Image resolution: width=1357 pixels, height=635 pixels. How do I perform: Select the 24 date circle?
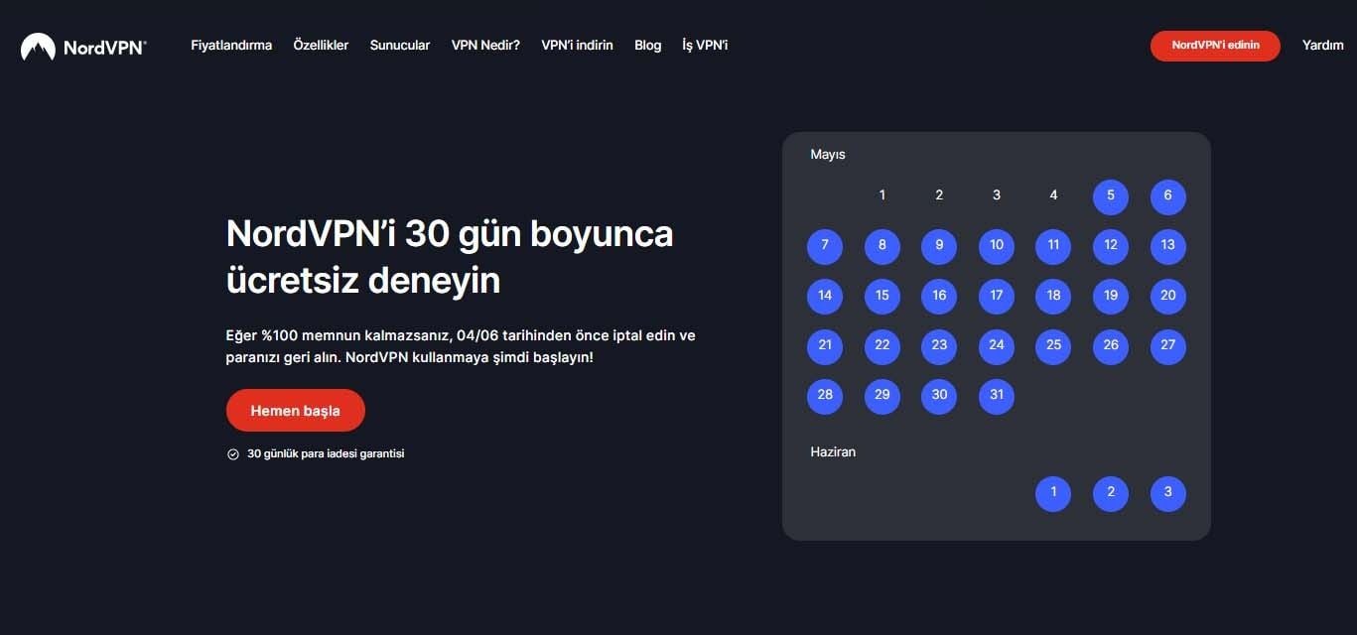click(x=997, y=346)
